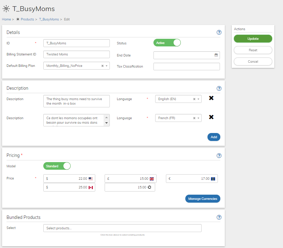Viewport: 283px width, 248px height.
Task: Click the UK flag in price field
Action: pyautogui.click(x=152, y=179)
